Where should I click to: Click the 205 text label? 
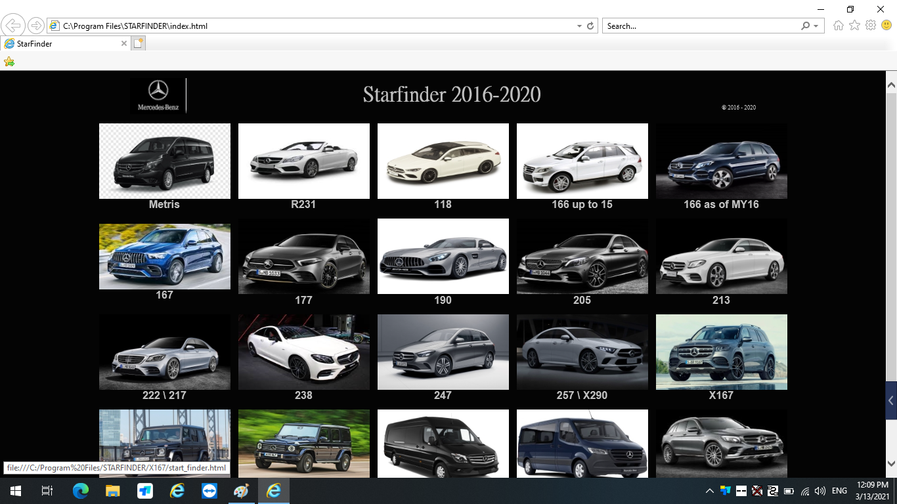click(582, 301)
